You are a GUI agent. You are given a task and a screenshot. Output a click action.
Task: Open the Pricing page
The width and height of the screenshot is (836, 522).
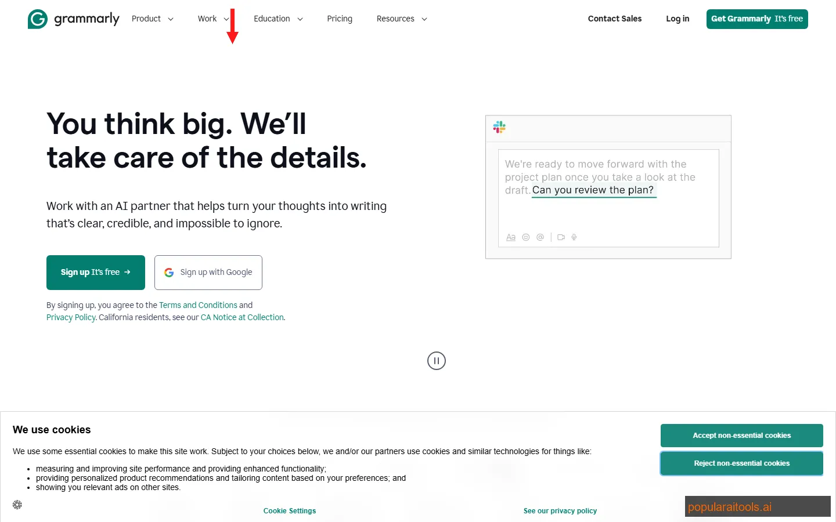[340, 19]
